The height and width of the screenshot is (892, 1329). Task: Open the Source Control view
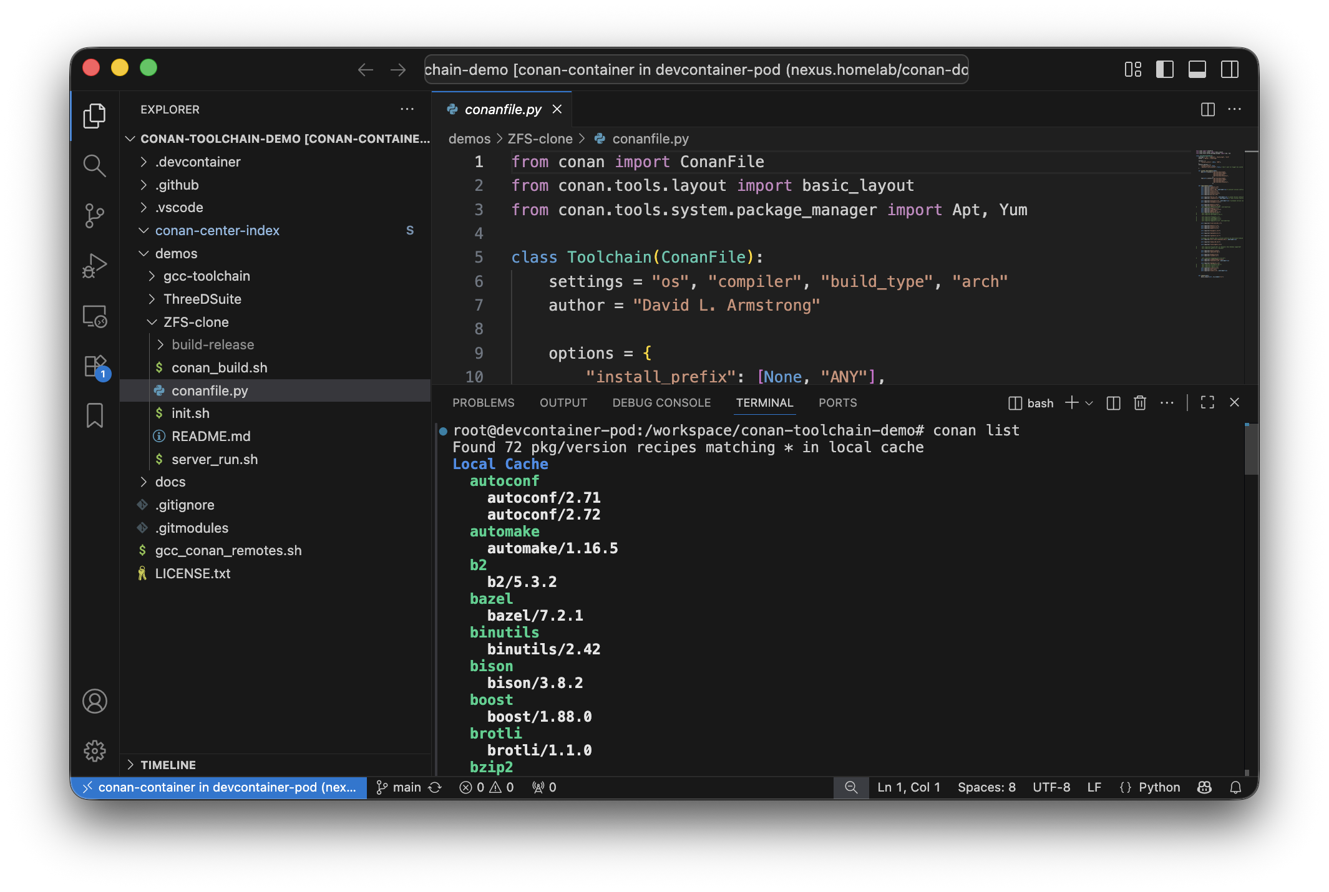94,215
